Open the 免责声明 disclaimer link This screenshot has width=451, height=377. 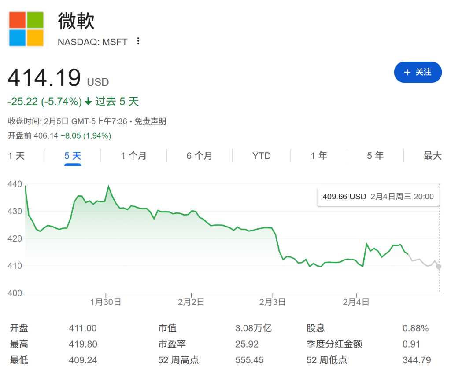(150, 121)
